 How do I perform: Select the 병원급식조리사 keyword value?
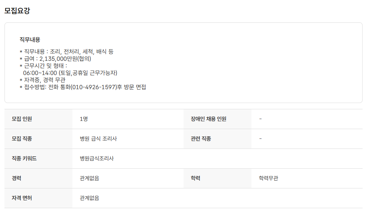coord(97,159)
